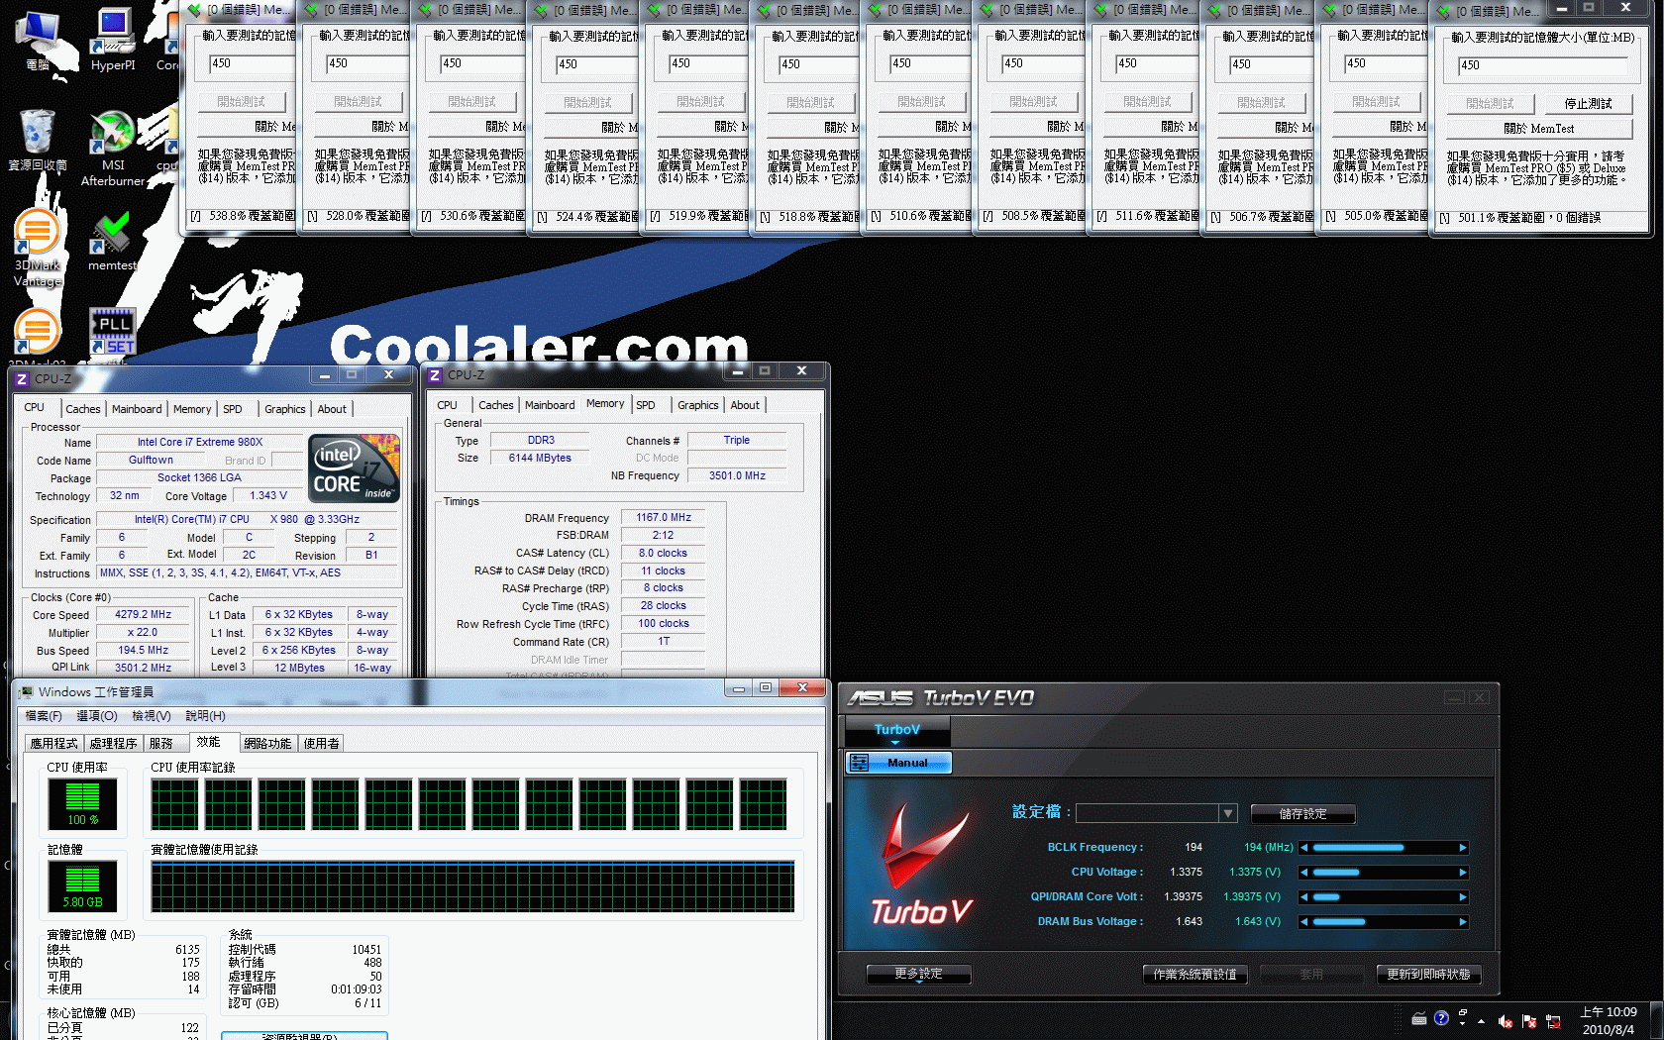The image size is (1664, 1040).
Task: Click the muted volume tray icon
Action: (1506, 1021)
